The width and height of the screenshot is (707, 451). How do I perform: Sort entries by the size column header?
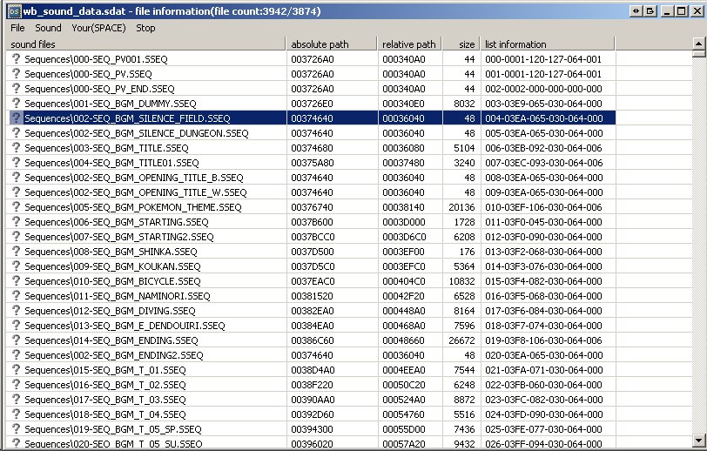click(461, 44)
